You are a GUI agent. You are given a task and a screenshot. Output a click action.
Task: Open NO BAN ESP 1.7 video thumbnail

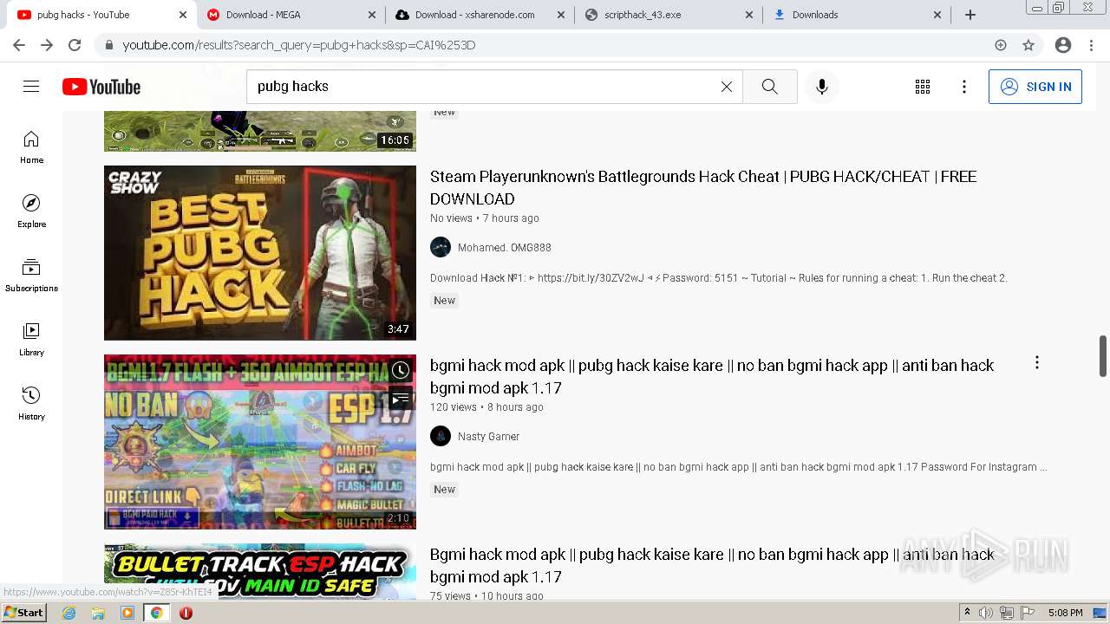click(260, 442)
